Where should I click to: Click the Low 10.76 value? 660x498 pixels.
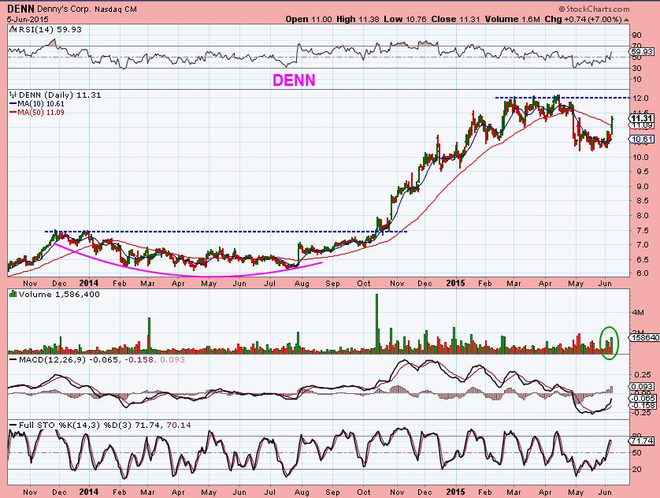[x=406, y=20]
